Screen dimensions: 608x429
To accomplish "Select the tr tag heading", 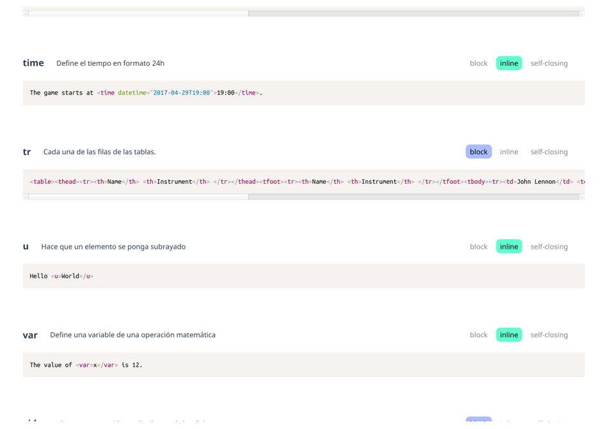I will click(27, 152).
